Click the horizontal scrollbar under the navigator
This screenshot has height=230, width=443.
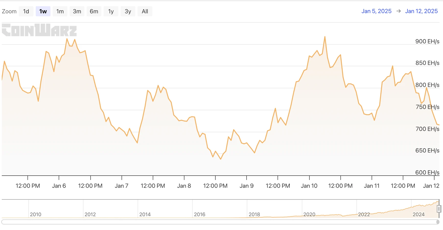pyautogui.click(x=220, y=222)
